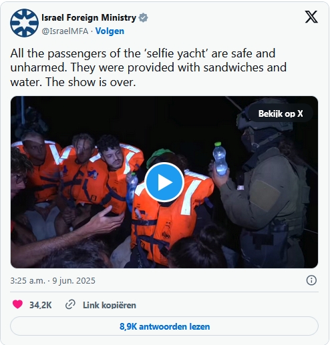Click the Link kopiëren text

coord(110,305)
